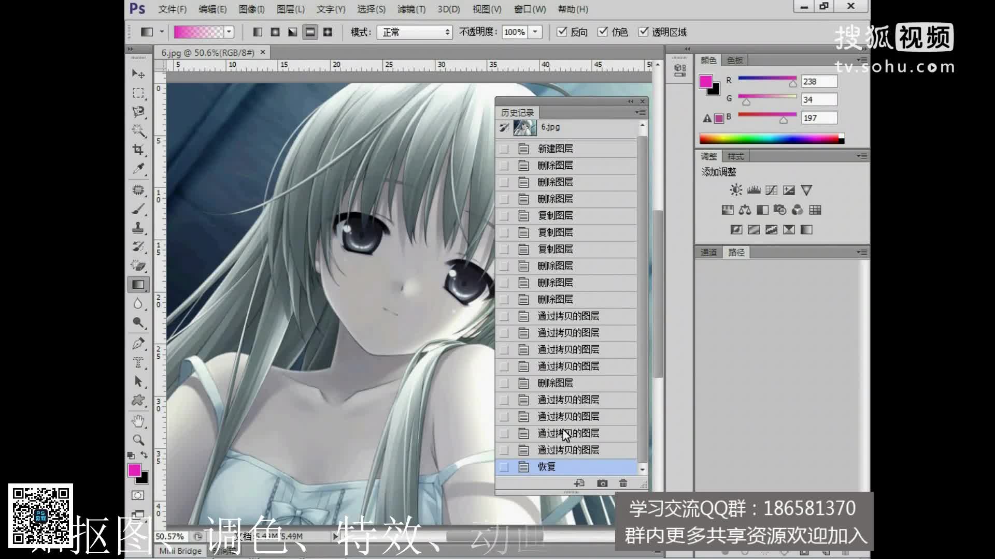Select the Dodge tool
Image resolution: width=995 pixels, height=559 pixels.
point(138,322)
